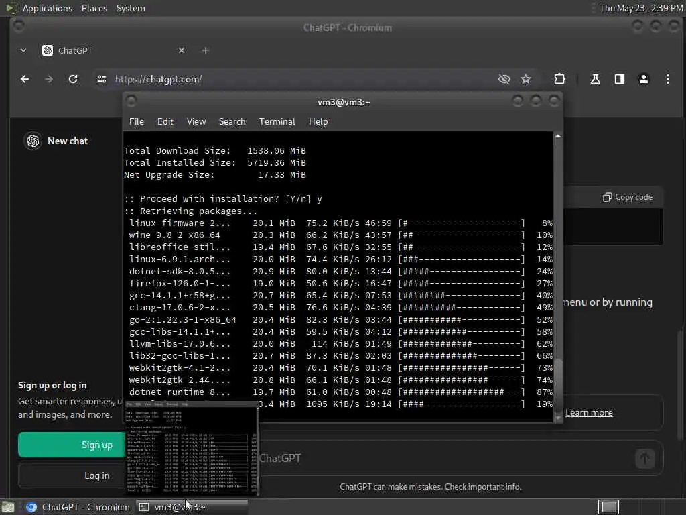Open the site information icon beside the URL
This screenshot has width=686, height=515.
(102, 79)
